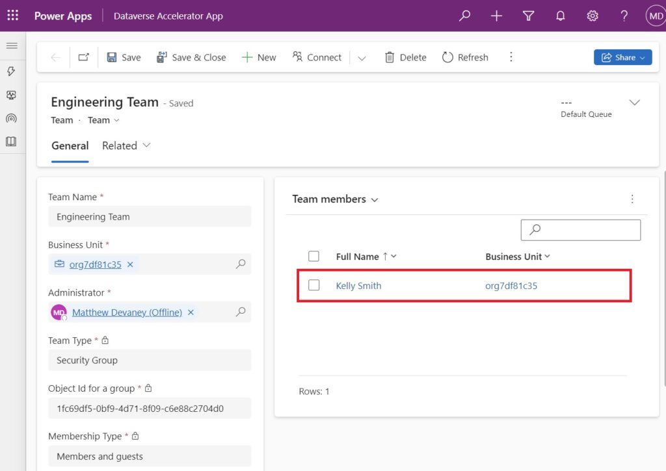Click the plus quick create icon

pos(496,16)
